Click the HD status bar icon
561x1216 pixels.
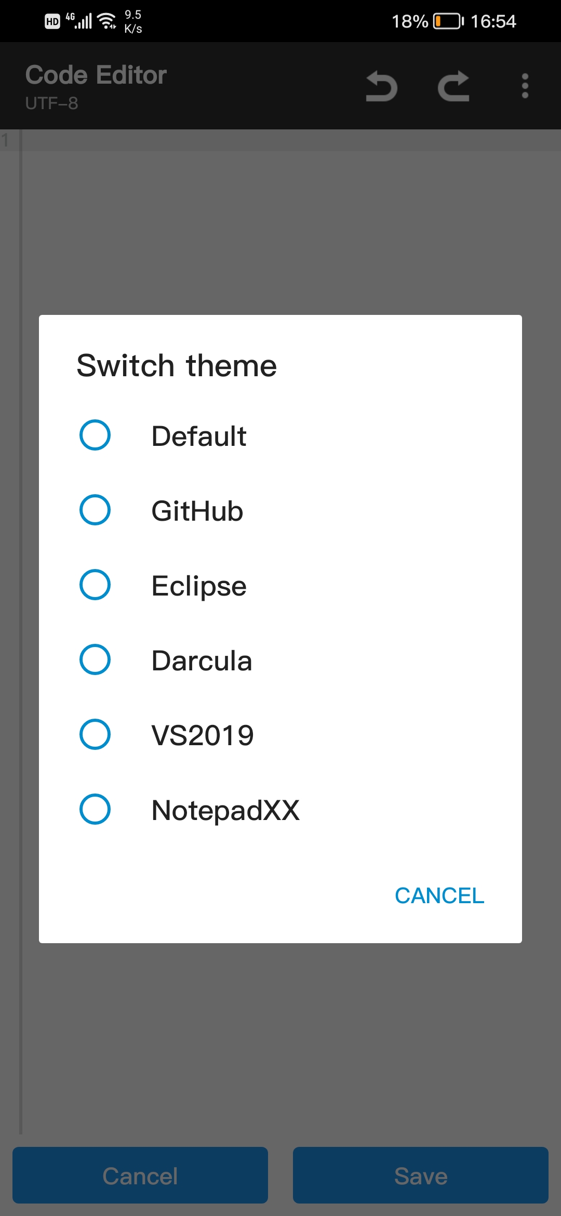coord(52,21)
